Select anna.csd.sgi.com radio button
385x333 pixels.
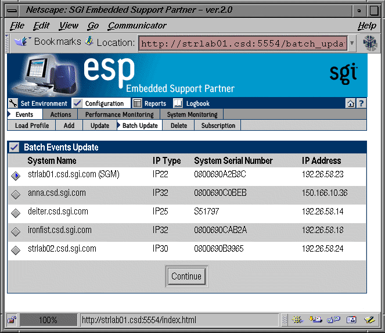16,194
